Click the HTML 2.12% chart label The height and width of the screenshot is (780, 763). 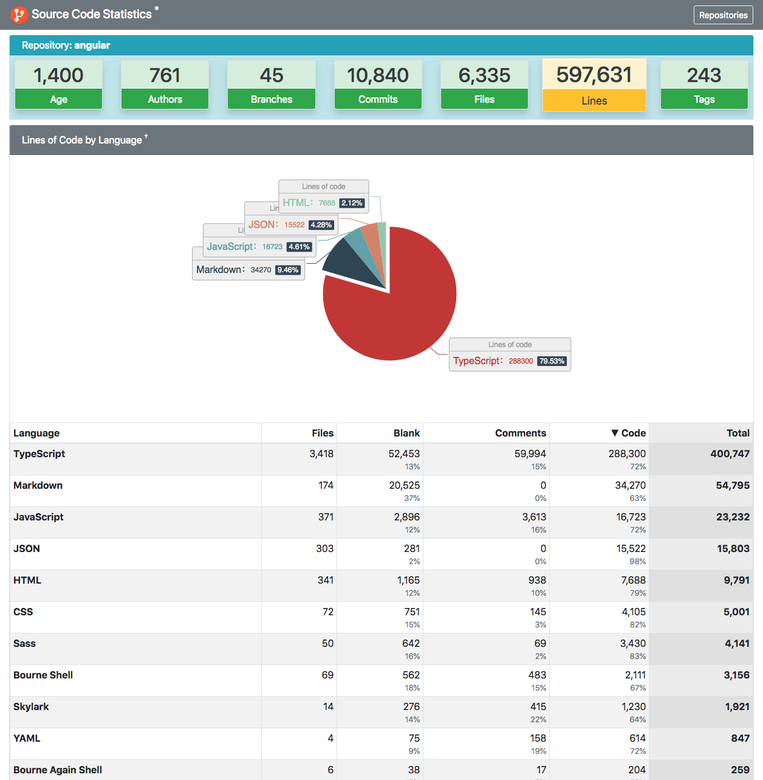tap(324, 196)
